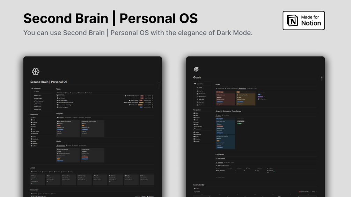Check off the Buy flight tickets task
The image size is (351, 197).
tap(153, 100)
